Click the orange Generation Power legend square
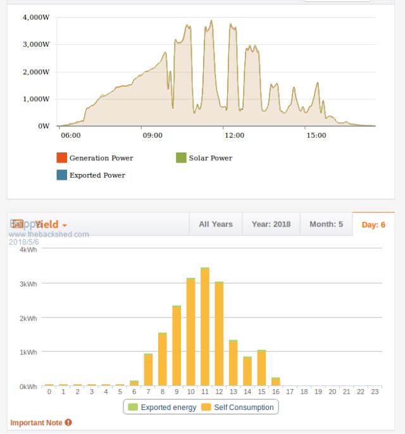405x434 pixels. [x=62, y=158]
